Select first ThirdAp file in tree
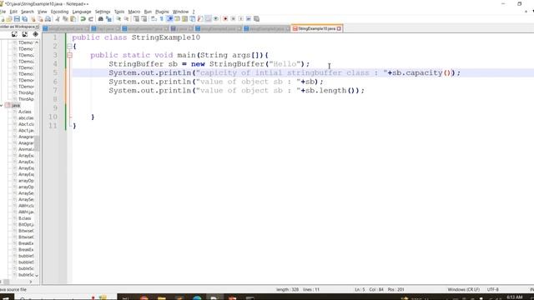The image size is (534, 300). pyautogui.click(x=26, y=92)
